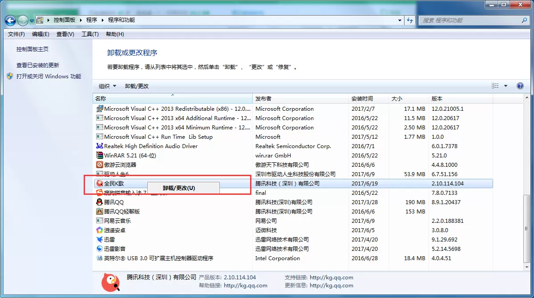This screenshot has width=534, height=298.
Task: Click the blue help question mark icon
Action: 520,86
